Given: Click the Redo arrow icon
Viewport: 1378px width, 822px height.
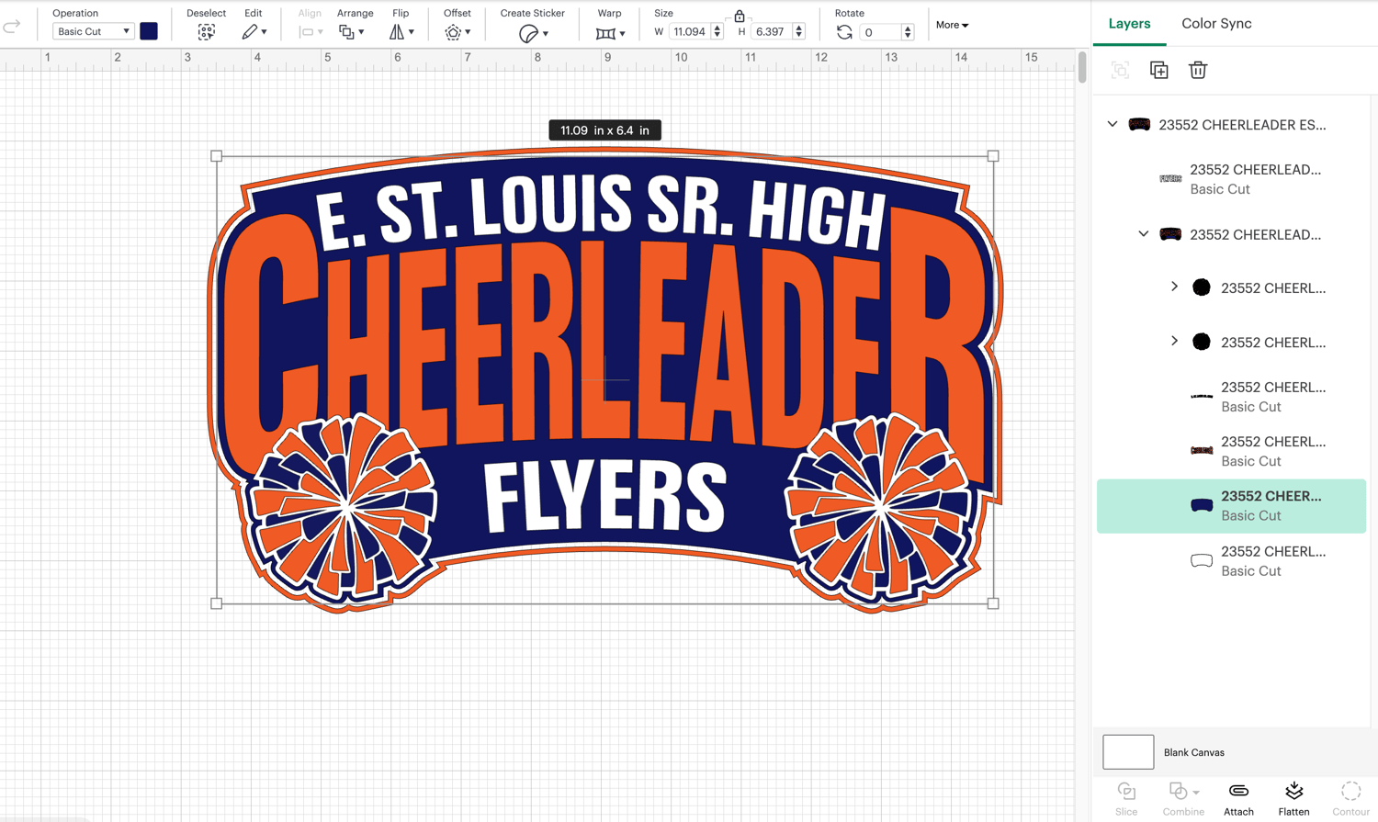Looking at the screenshot, I should [12, 26].
